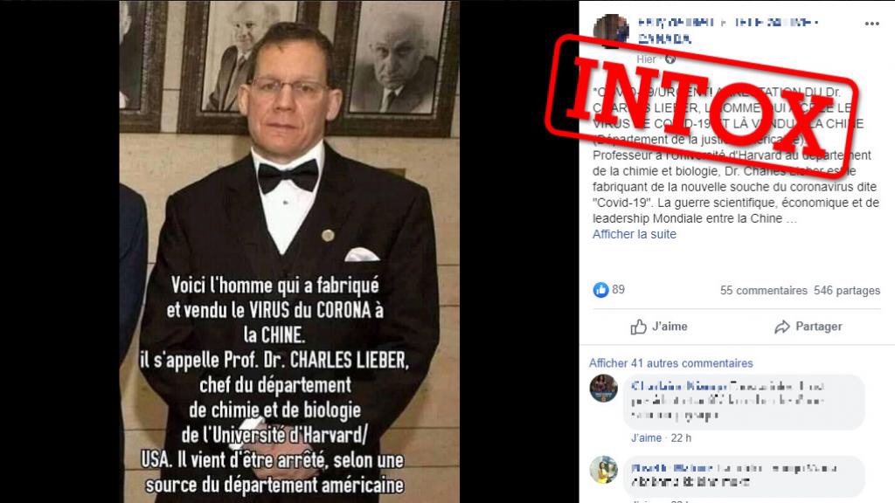
Task: Click the thumbs-up J'aime icon
Action: point(638,327)
